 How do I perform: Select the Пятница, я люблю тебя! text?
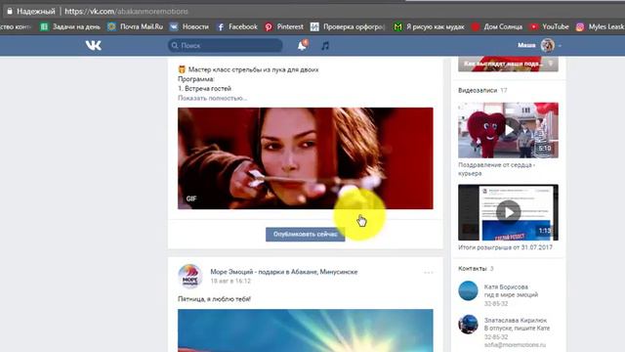click(214, 299)
